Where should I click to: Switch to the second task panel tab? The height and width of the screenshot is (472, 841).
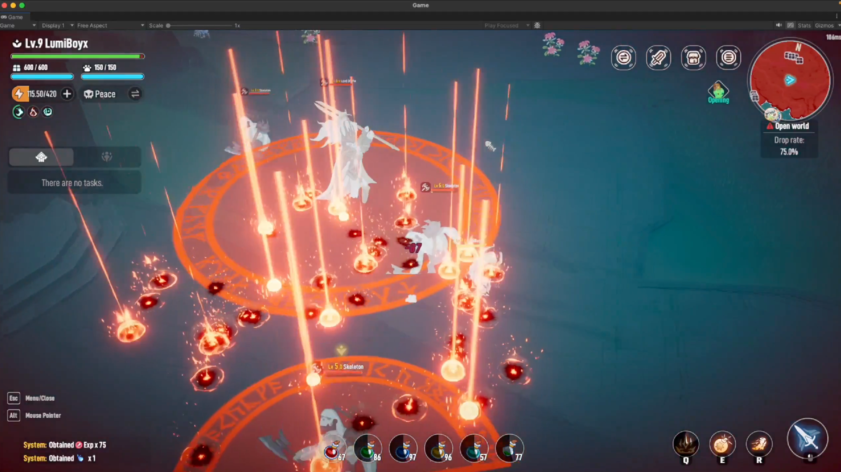tap(107, 157)
